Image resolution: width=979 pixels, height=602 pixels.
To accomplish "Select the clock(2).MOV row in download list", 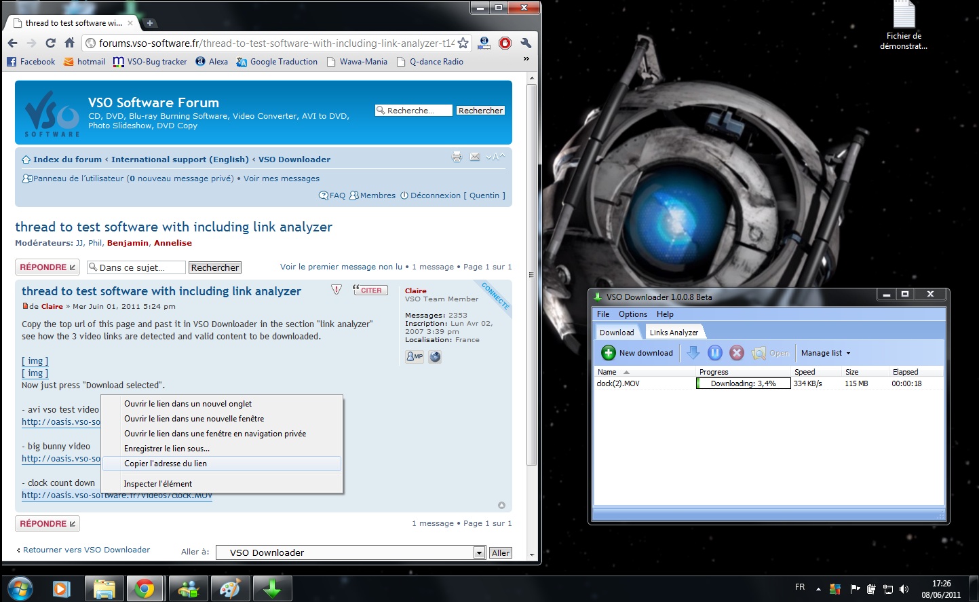I will click(768, 383).
